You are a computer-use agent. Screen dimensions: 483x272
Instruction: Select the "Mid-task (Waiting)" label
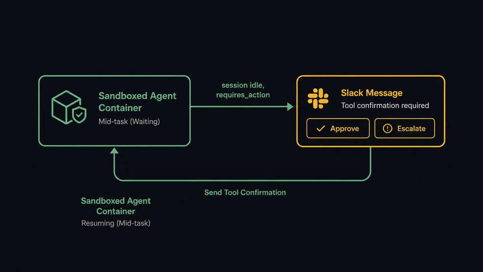click(x=129, y=121)
